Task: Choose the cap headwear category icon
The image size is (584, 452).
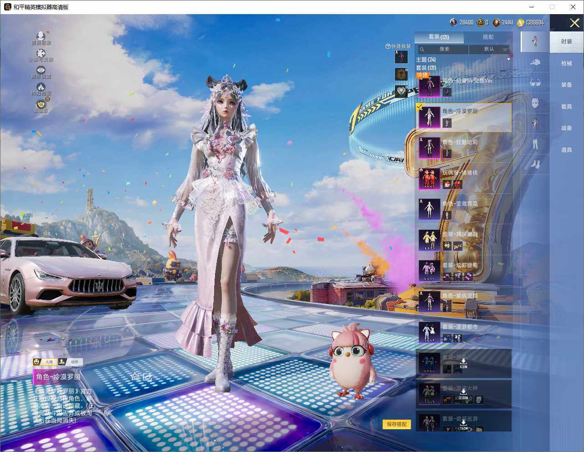Action: pos(535,62)
